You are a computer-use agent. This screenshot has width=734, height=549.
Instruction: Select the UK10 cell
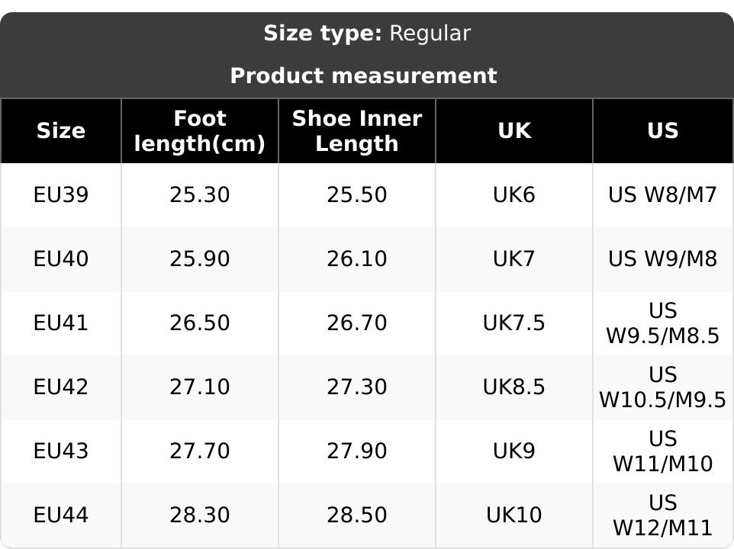coord(514,515)
